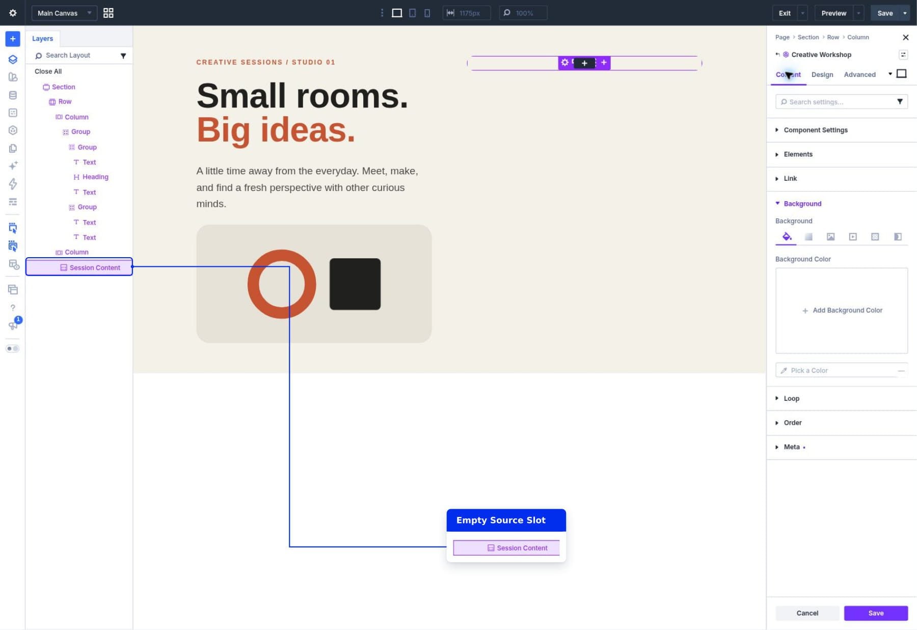
Task: Click the Preview button
Action: (833, 13)
